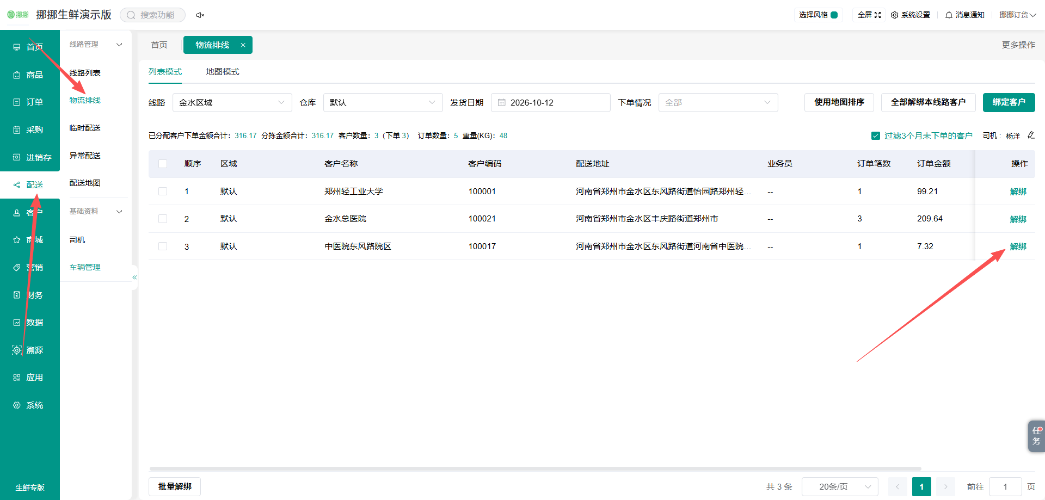Toggle 全屏 fullscreen mode
This screenshot has width=1045, height=500.
pyautogui.click(x=869, y=15)
